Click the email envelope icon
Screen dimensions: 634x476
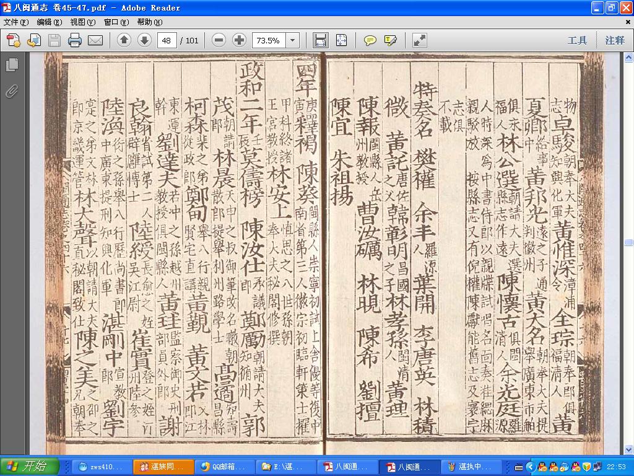[x=95, y=40]
